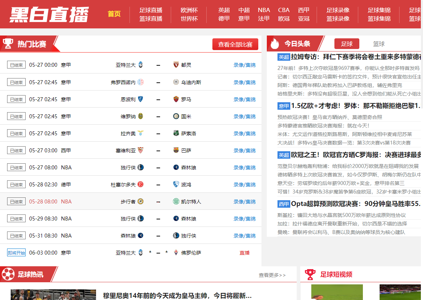Open headline 1.5亿欧+才考虑 那不勒斯
This screenshot has height=300, width=423.
(x=356, y=105)
